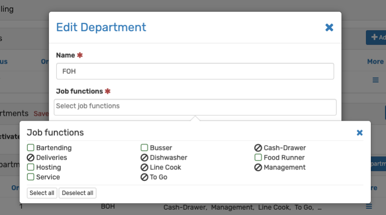The height and width of the screenshot is (215, 386).
Task: Click the disabled icon beside Deliveries
Action: coord(30,158)
